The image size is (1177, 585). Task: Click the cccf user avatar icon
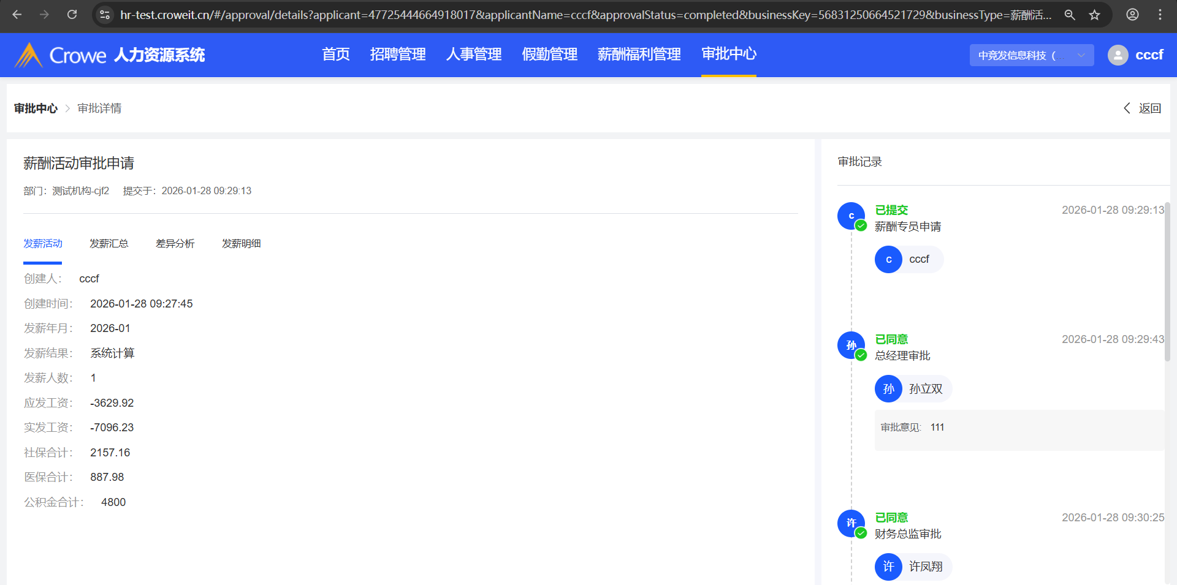[1118, 55]
